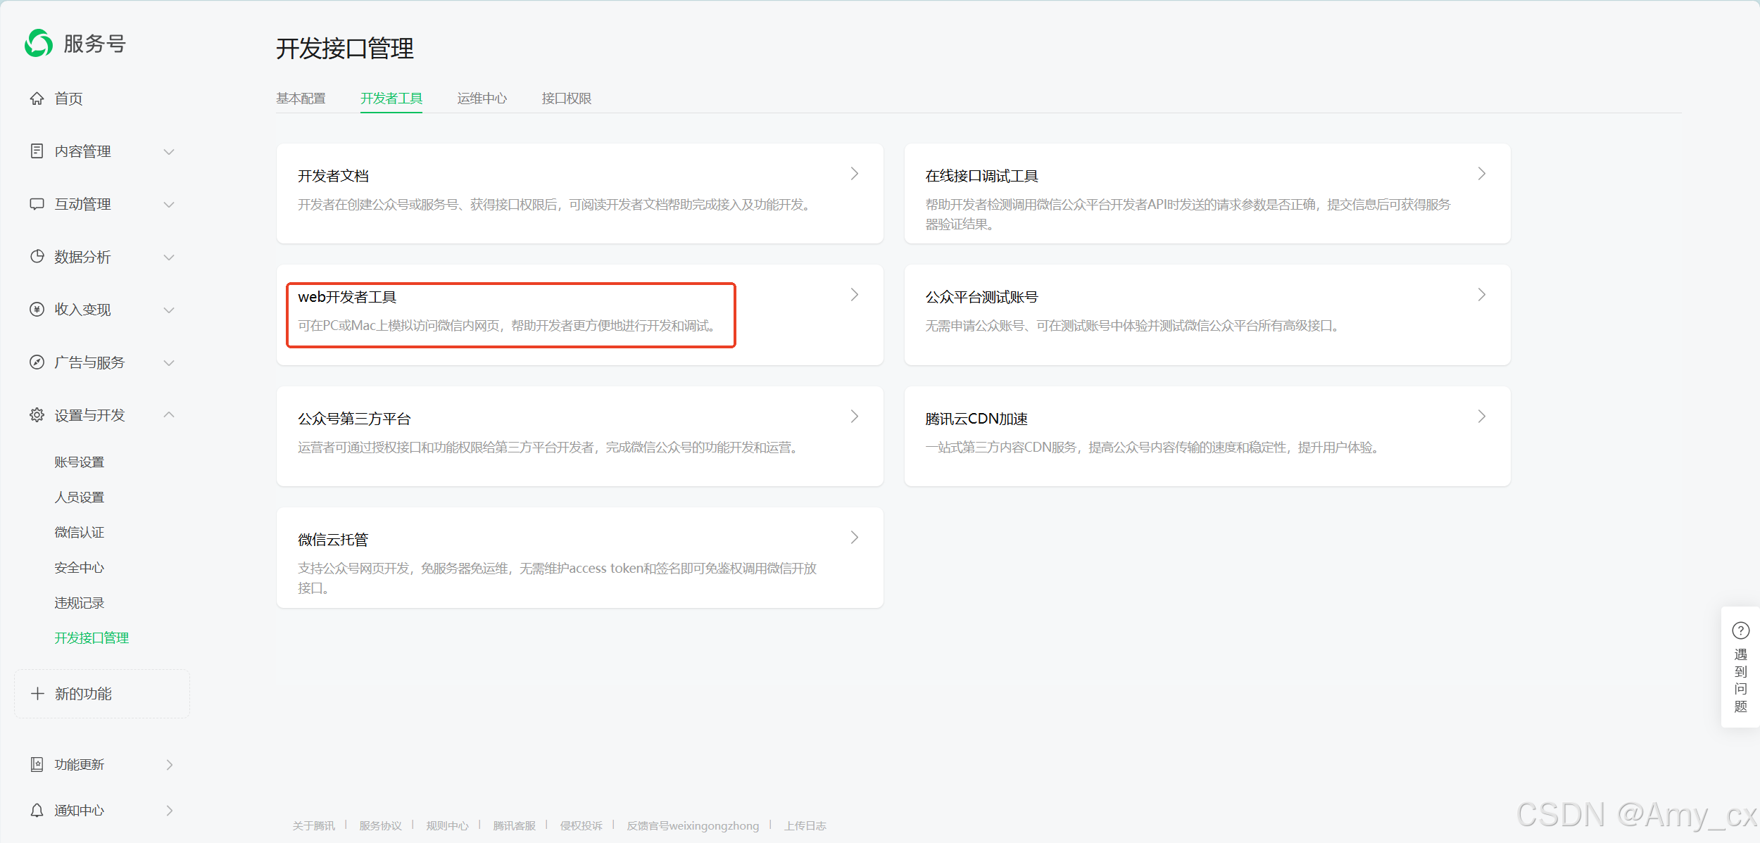
Task: Open the 通知中心 arrow chevron
Action: [170, 811]
